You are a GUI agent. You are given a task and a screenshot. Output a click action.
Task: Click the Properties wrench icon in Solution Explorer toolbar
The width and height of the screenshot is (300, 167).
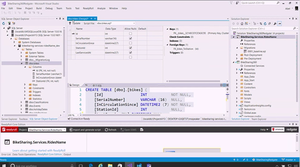pos(275,23)
